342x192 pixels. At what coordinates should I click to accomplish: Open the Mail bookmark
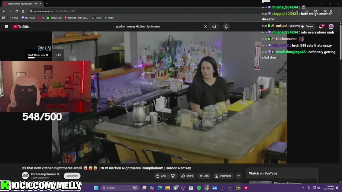coord(14,18)
